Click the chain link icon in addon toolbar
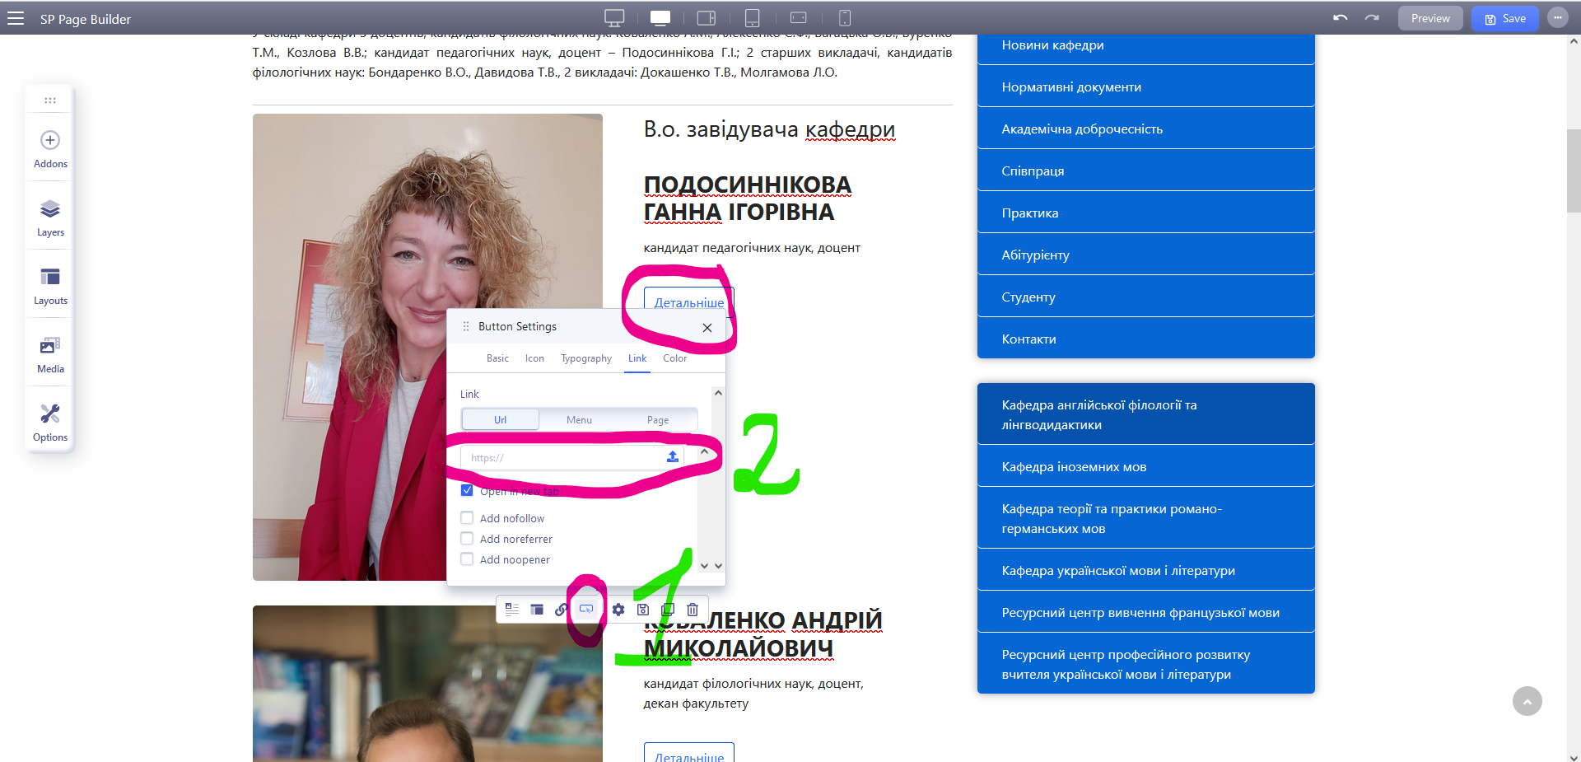 tap(561, 610)
